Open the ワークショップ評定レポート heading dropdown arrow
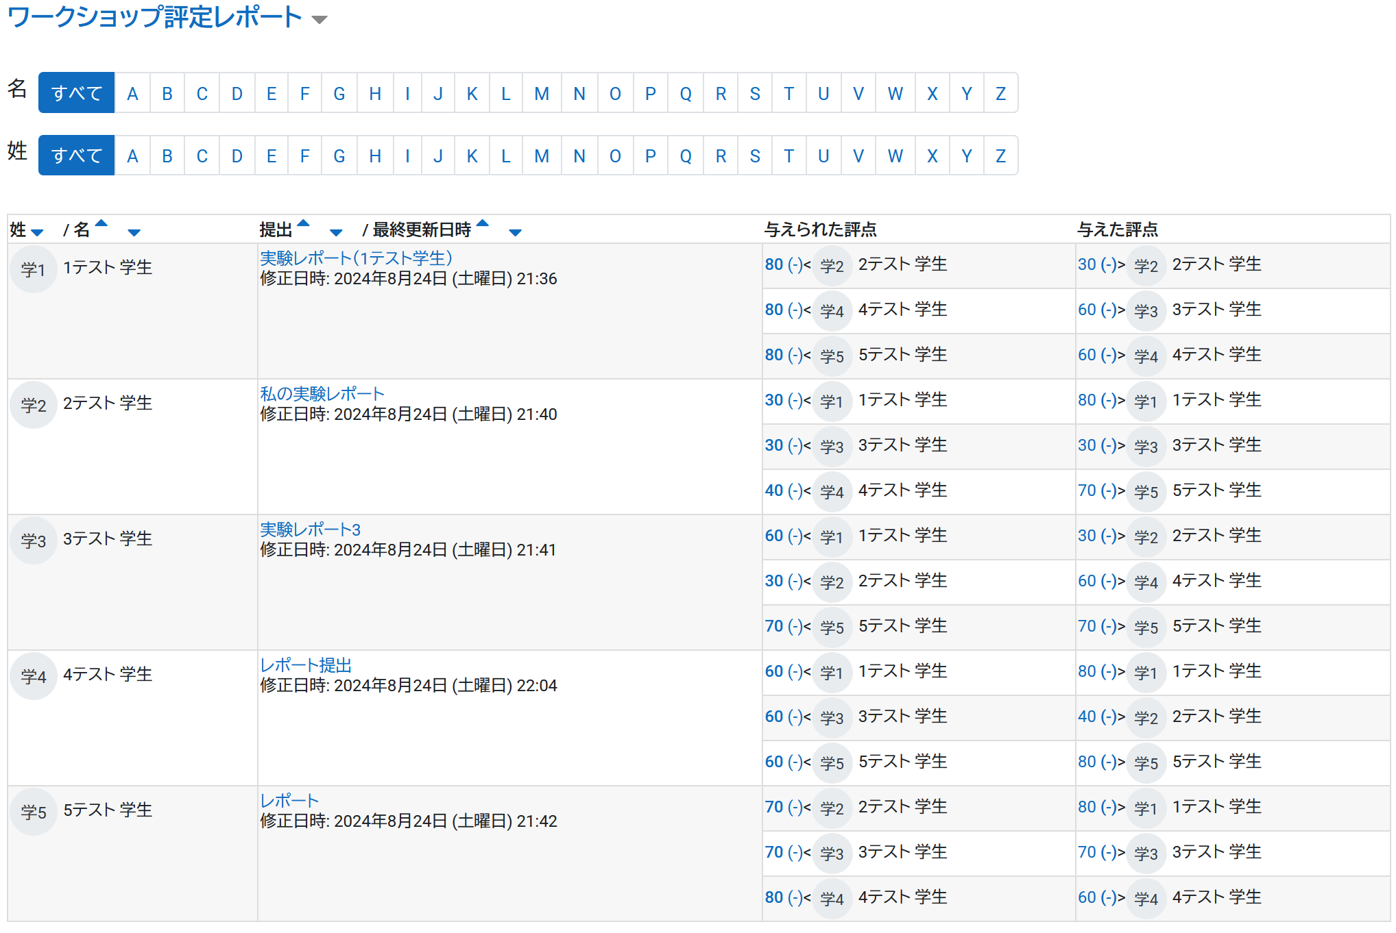 point(319,19)
